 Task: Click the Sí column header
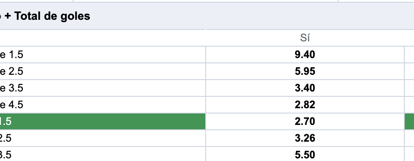tap(305, 38)
